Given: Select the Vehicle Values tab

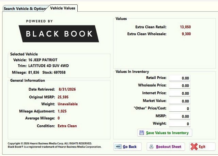Looking at the screenshot, I should 63,8.
